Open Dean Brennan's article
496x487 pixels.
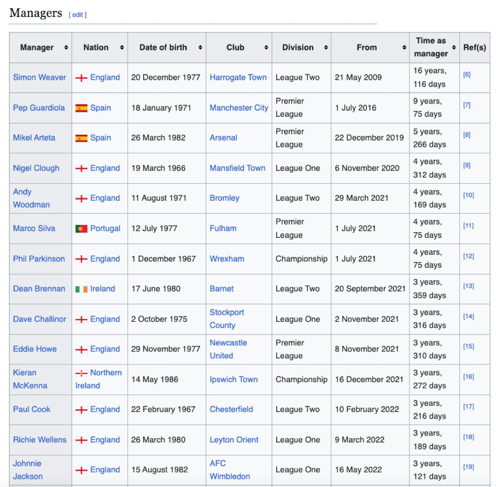pyautogui.click(x=39, y=289)
